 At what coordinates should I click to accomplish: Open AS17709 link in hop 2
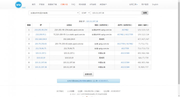129,34
